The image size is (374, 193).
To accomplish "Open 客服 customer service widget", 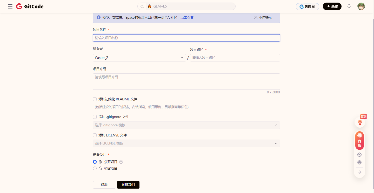I will pos(360,140).
